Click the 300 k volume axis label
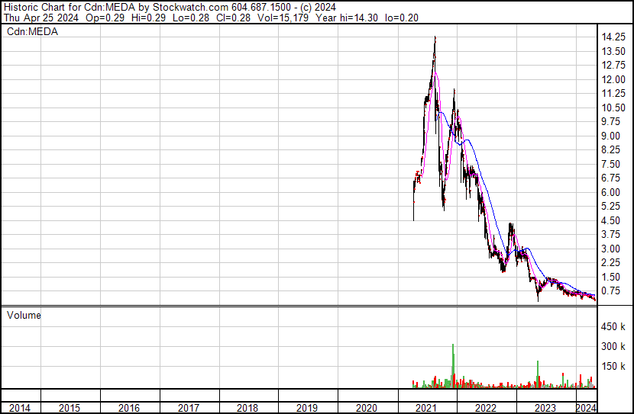Viewport: 634px width, 414px height. 613,346
